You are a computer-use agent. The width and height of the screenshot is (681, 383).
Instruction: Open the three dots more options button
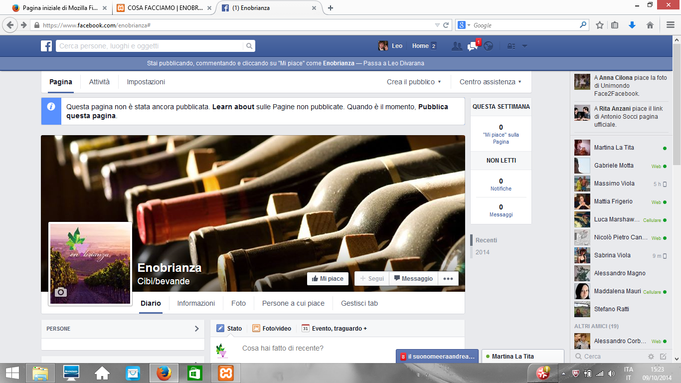[448, 279]
